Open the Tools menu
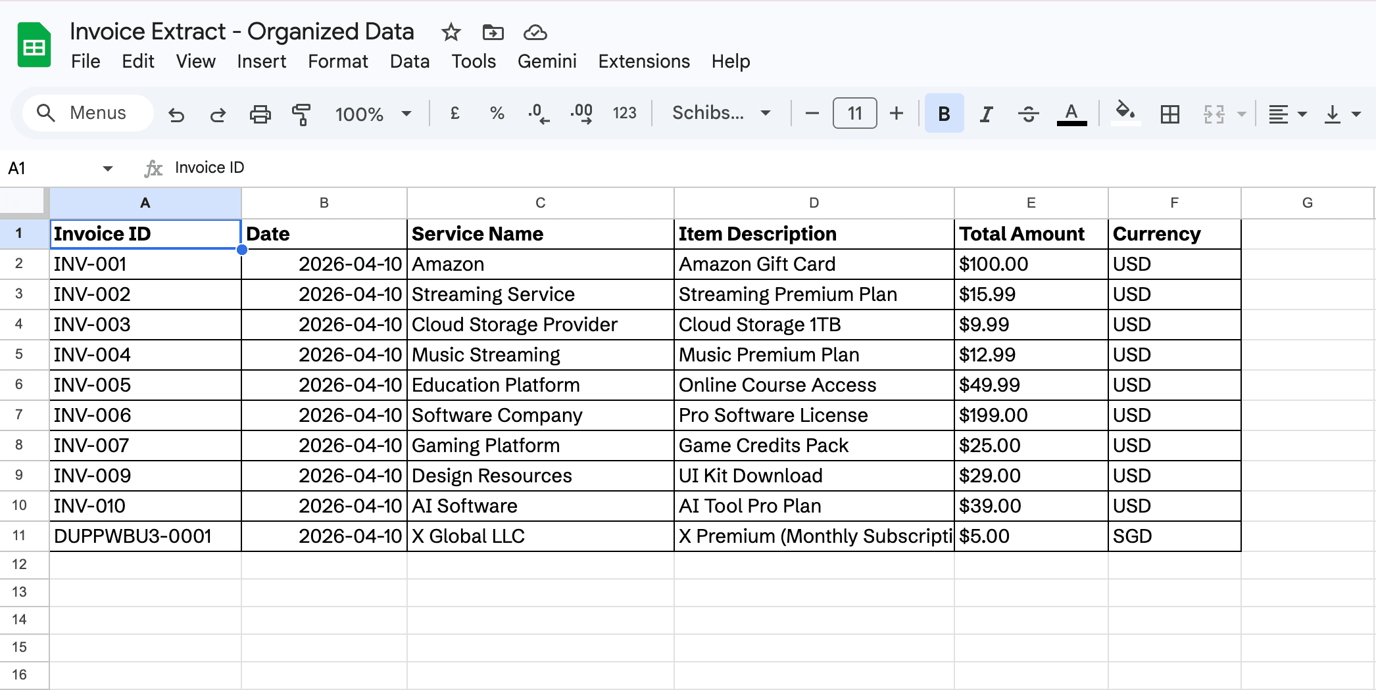The image size is (1376, 690). click(x=474, y=61)
